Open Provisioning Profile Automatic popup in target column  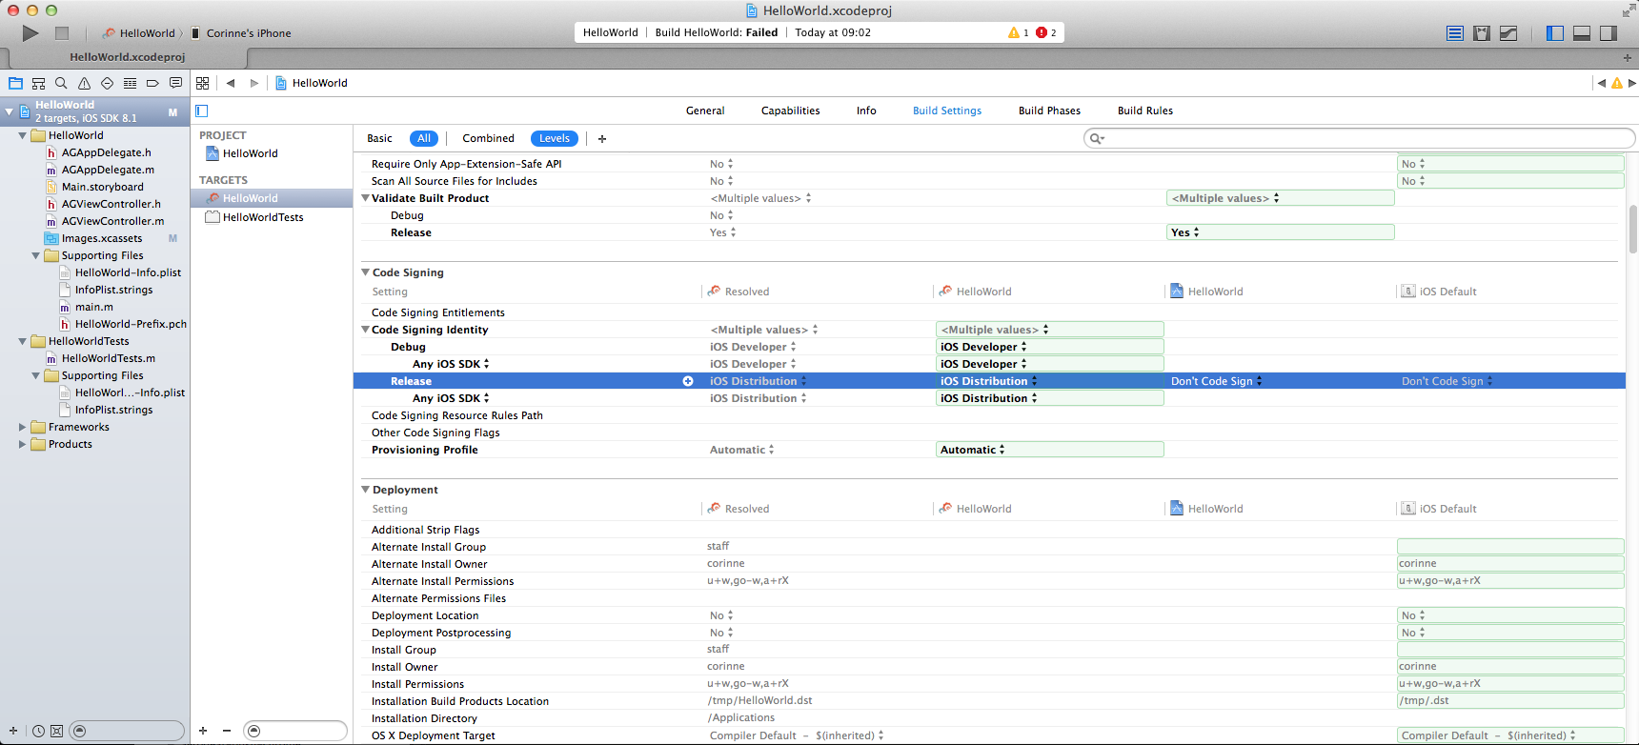click(x=1049, y=450)
